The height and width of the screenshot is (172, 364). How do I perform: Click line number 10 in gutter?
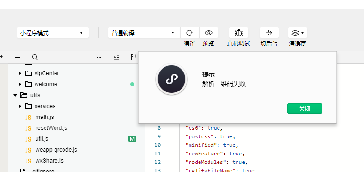[x=157, y=145]
